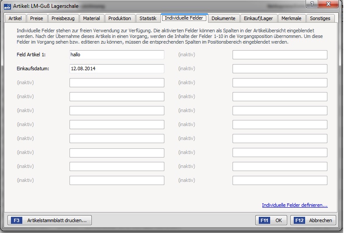This screenshot has height=233, width=358.
Task: Confirm with the F11 OK button
Action: (271, 220)
